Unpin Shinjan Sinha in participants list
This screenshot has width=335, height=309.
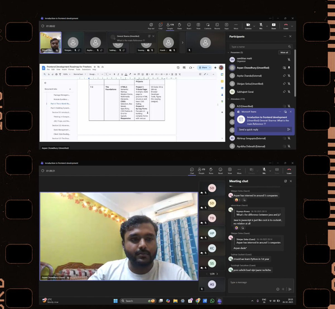(284, 84)
